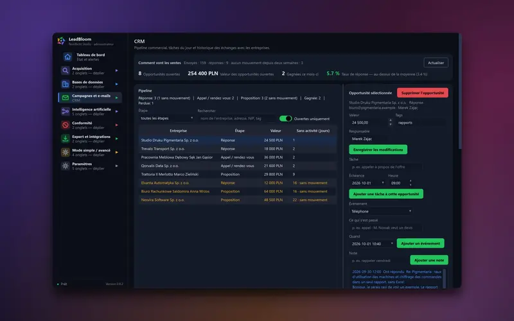
Task: Click the Tags input field
Action: pos(421,123)
